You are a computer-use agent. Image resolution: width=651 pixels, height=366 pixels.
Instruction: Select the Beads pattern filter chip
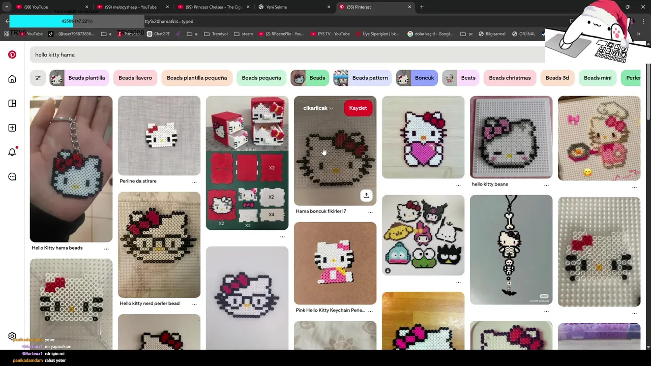362,78
